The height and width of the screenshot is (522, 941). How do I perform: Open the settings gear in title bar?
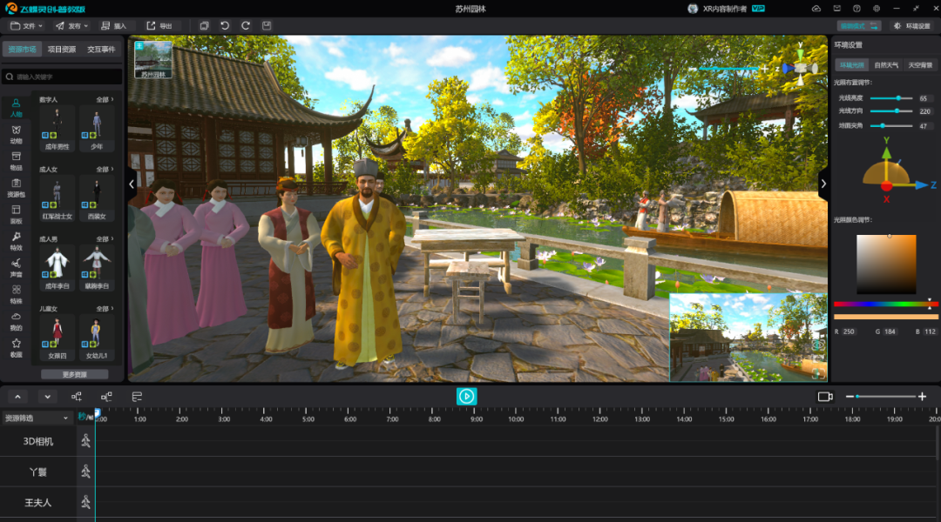coord(877,9)
